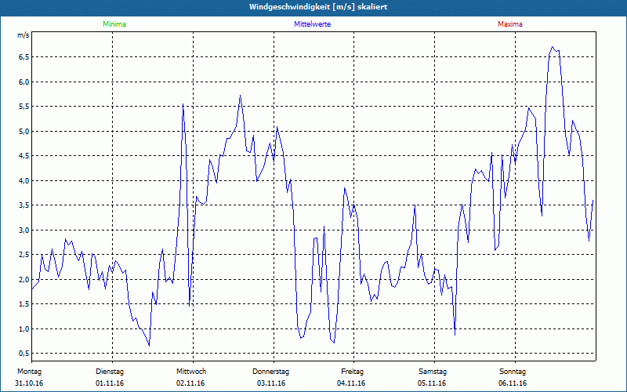Click the date 31.10.16
627x392 pixels.
point(29,383)
